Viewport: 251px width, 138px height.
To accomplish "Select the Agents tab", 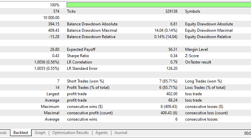I will pos(101,133).
